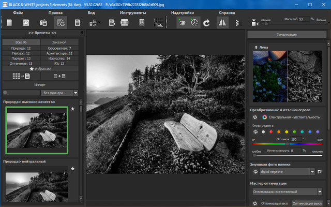The width and height of the screenshot is (331, 207).
Task: Toggle star on 'Природа> нейтральный' preset
Action: click(x=73, y=169)
